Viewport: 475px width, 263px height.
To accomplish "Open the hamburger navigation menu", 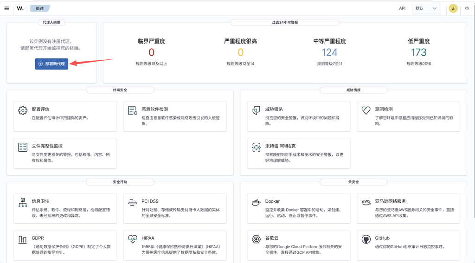I will (6, 8).
